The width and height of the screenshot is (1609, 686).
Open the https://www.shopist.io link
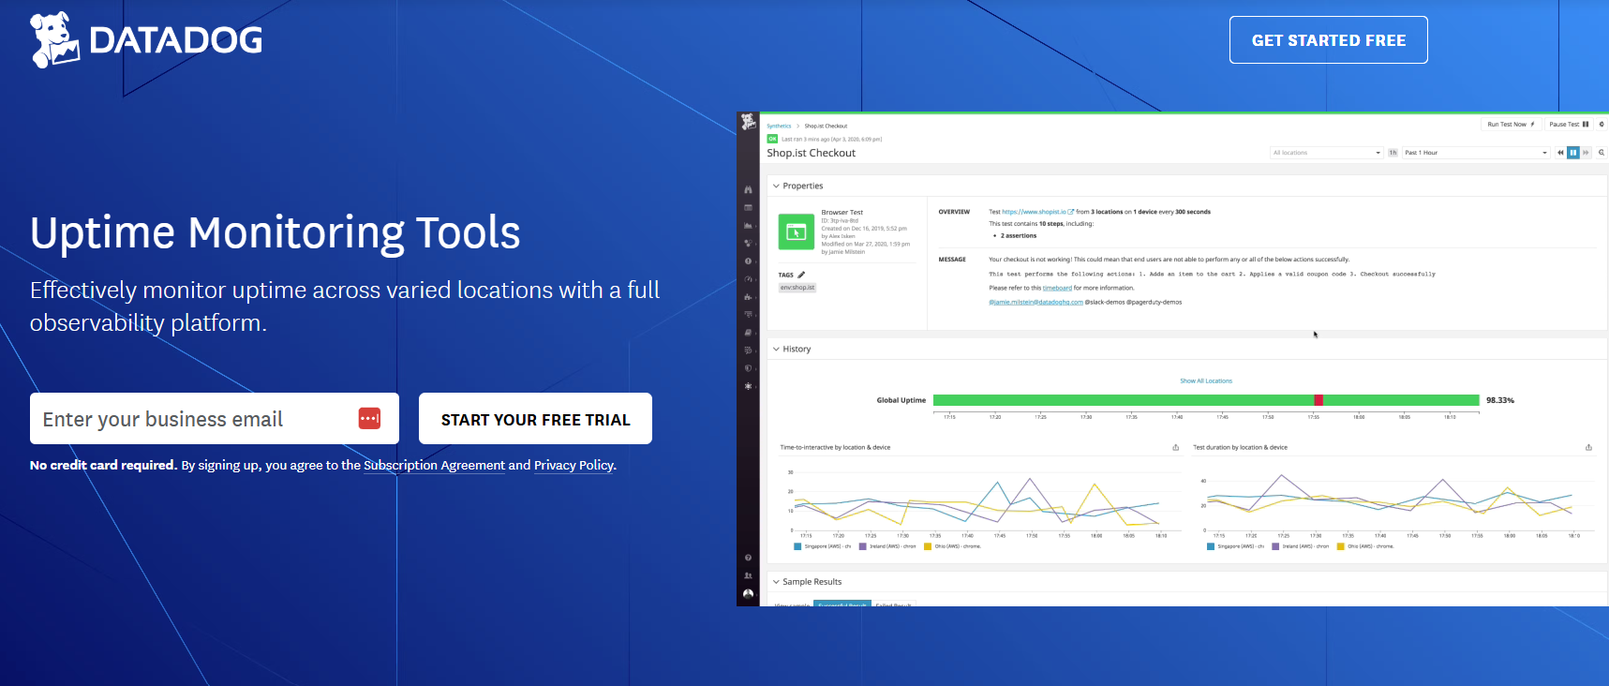point(1034,212)
